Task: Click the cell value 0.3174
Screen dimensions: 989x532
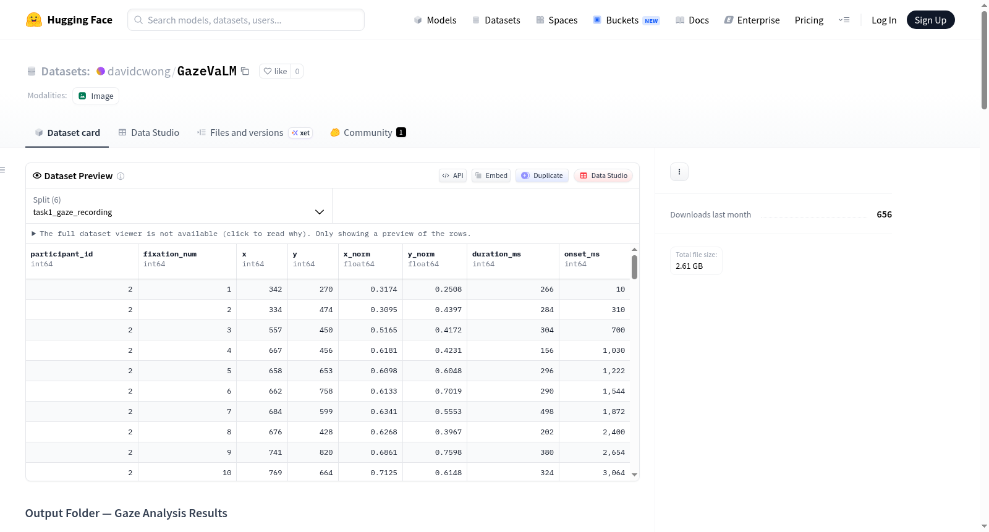Action: (384, 289)
